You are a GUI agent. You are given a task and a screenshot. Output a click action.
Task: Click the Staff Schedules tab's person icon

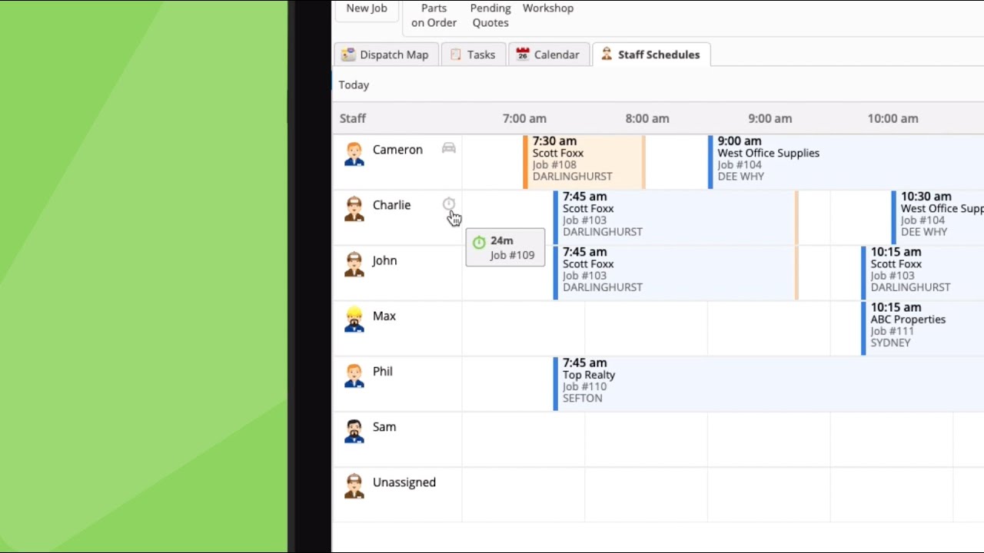click(x=607, y=55)
